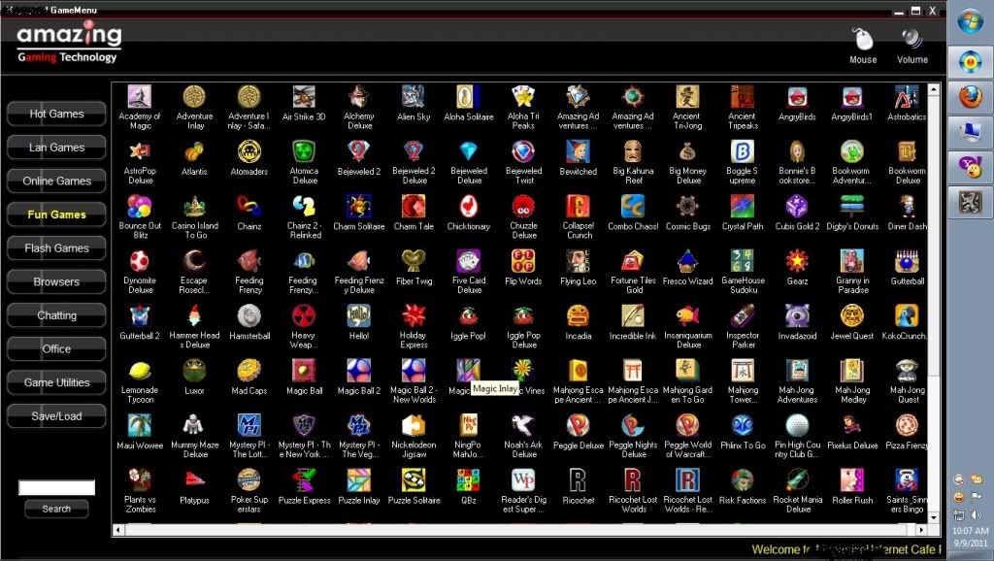This screenshot has width=994, height=561.
Task: Start the Gearz game
Action: click(x=797, y=261)
